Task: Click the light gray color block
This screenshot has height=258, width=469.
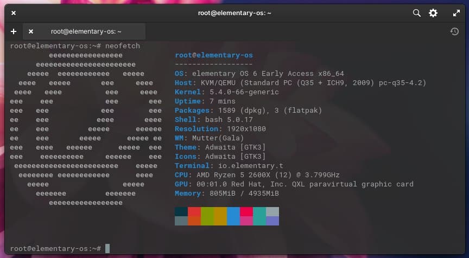Action: pos(272,211)
